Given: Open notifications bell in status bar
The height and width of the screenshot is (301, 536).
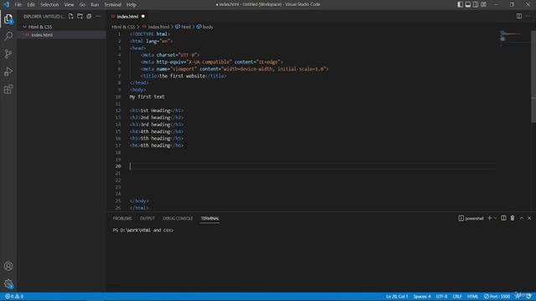Looking at the screenshot, I should [528, 296].
